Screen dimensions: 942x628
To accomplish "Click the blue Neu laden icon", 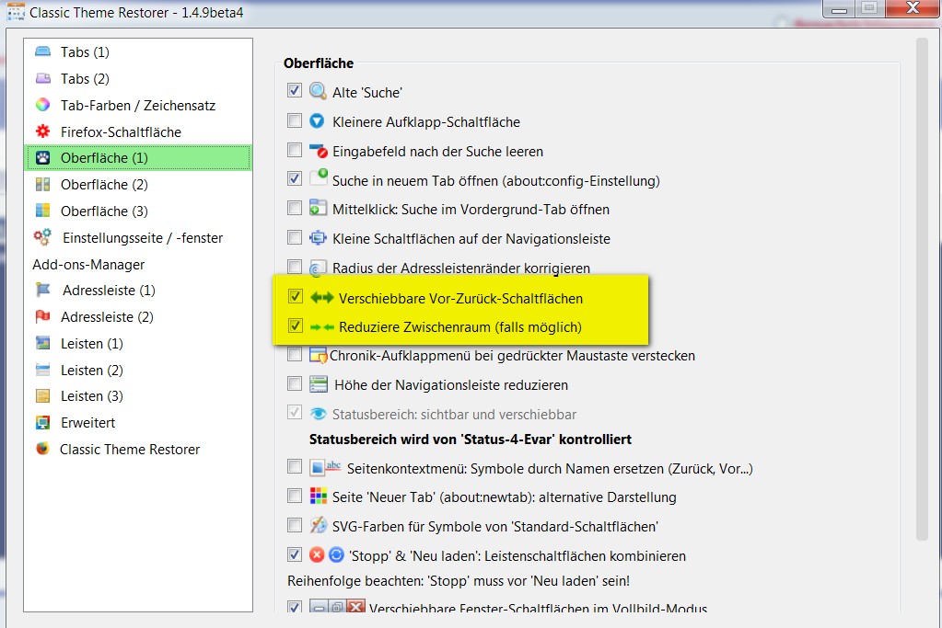I will click(336, 554).
